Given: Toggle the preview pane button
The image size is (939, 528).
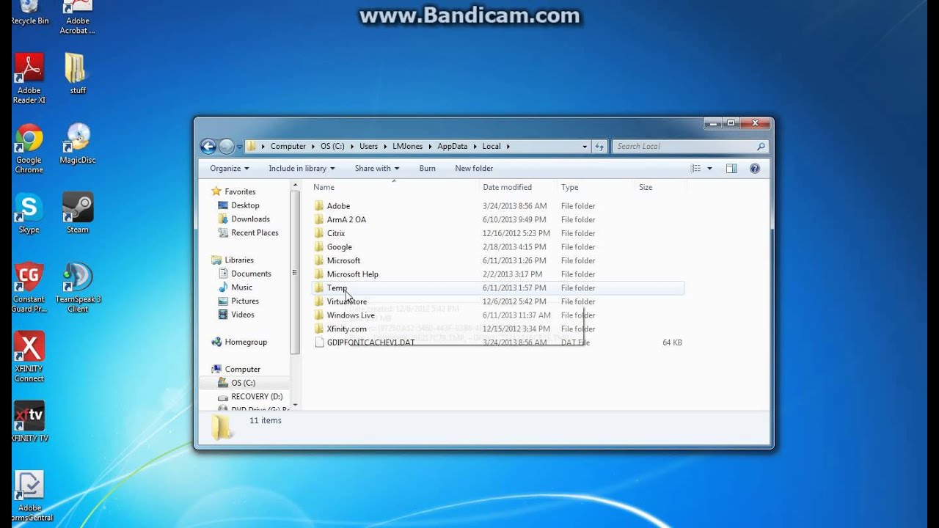Looking at the screenshot, I should 731,168.
